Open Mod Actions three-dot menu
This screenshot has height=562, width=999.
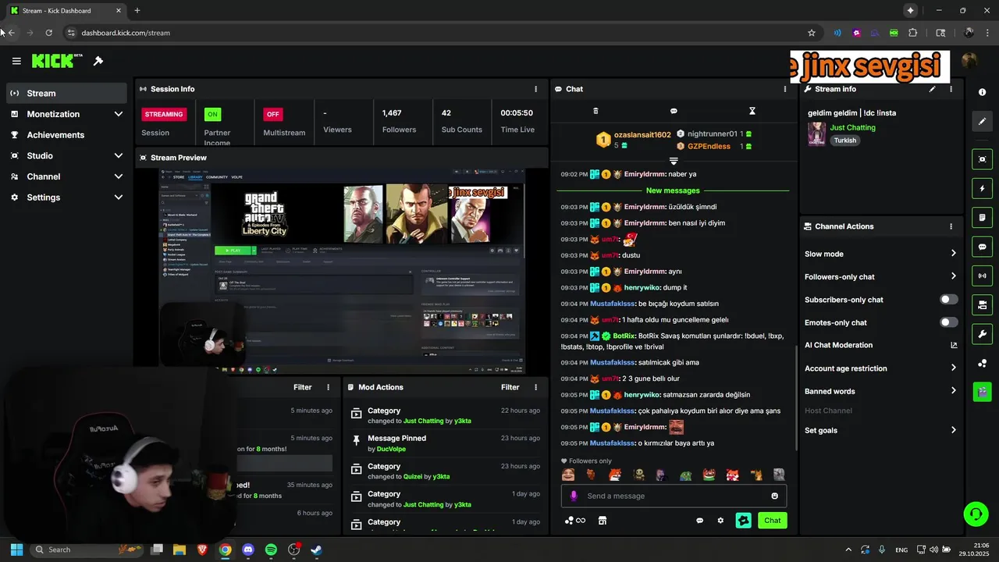[x=535, y=387]
